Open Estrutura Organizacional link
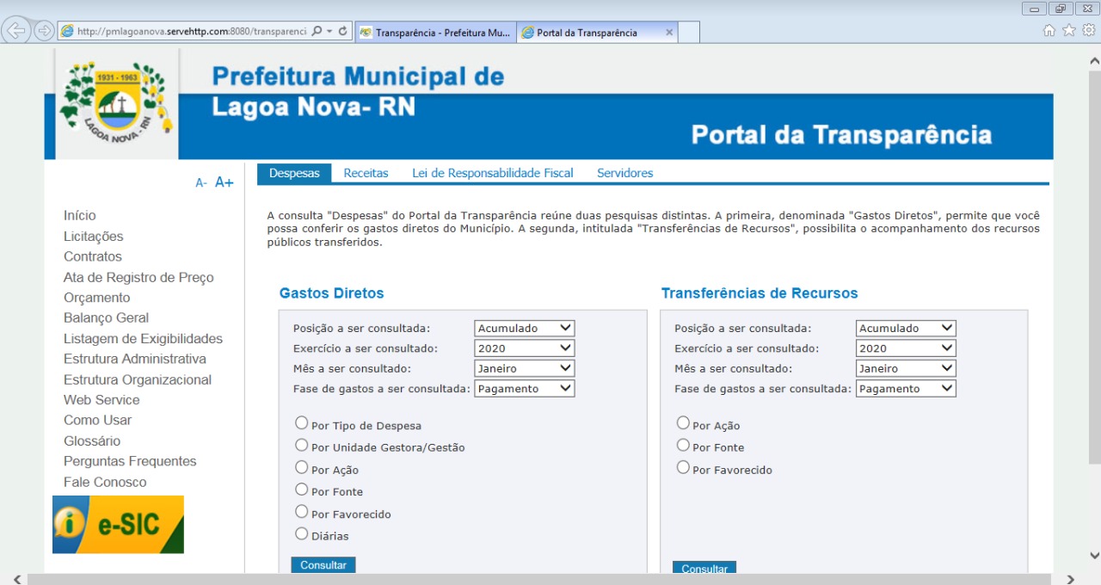1101x585 pixels. 138,379
